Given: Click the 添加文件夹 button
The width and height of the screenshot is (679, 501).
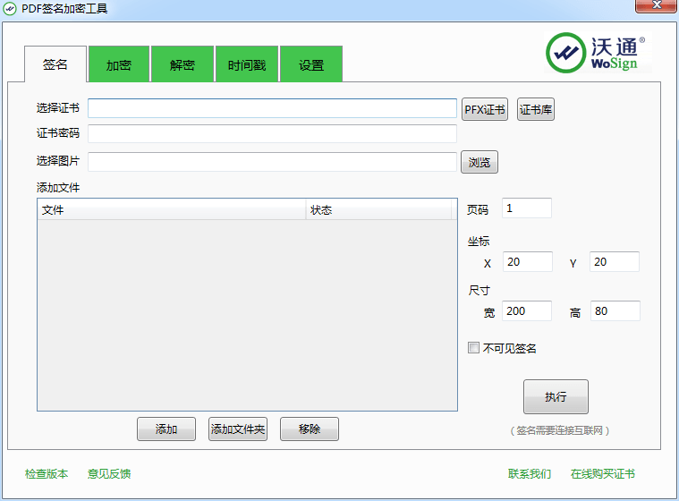Looking at the screenshot, I should click(x=238, y=429).
